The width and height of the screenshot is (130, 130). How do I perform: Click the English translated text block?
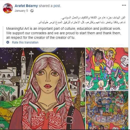pyautogui.click(x=63, y=33)
